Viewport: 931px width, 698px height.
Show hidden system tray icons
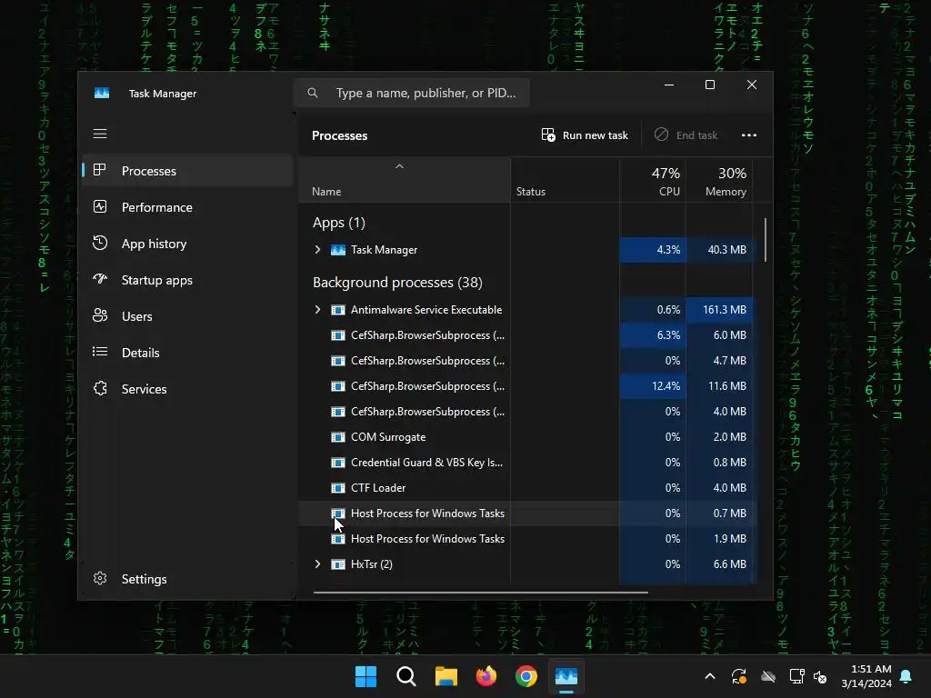click(x=710, y=676)
